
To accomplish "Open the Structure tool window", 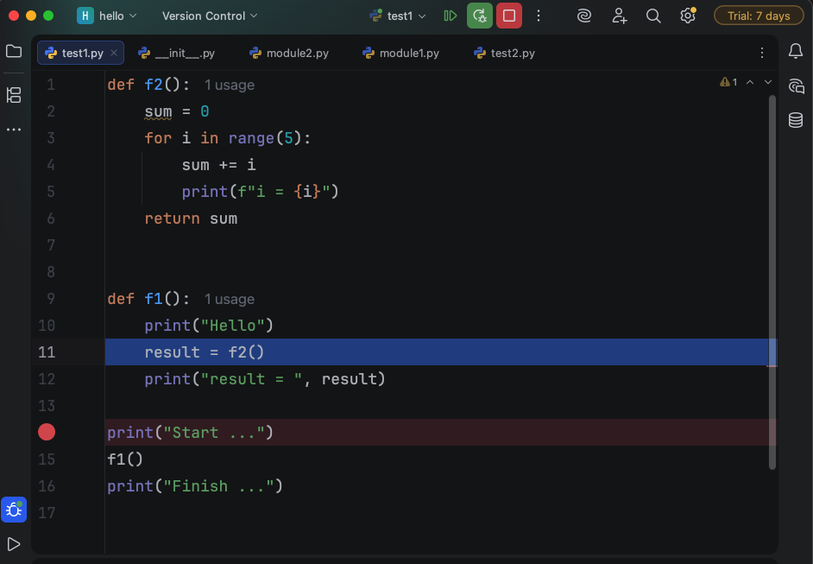I will (x=14, y=95).
